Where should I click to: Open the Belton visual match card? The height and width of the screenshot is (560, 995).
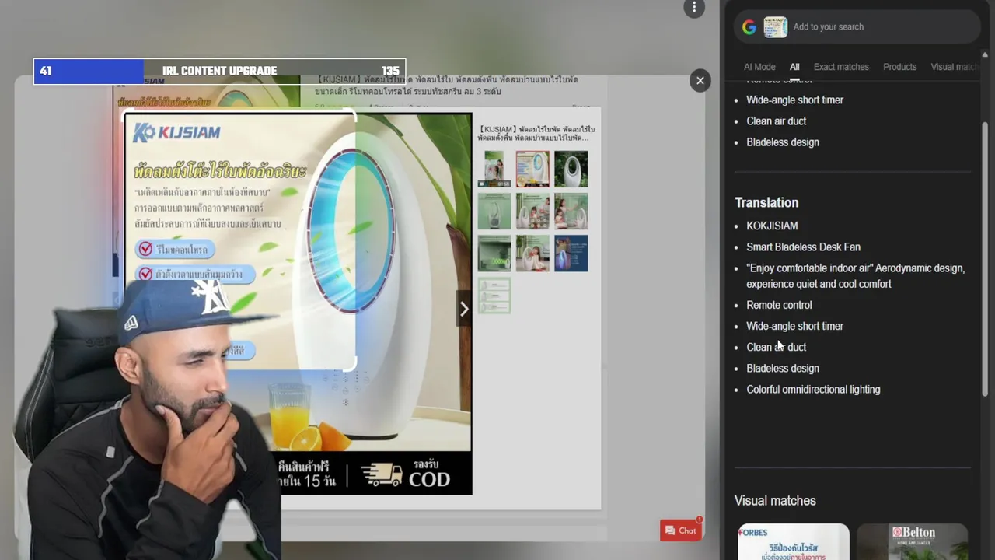click(x=912, y=542)
